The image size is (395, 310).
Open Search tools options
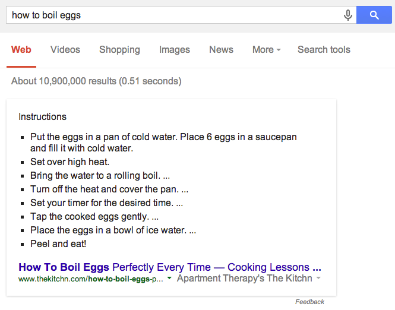pyautogui.click(x=324, y=50)
